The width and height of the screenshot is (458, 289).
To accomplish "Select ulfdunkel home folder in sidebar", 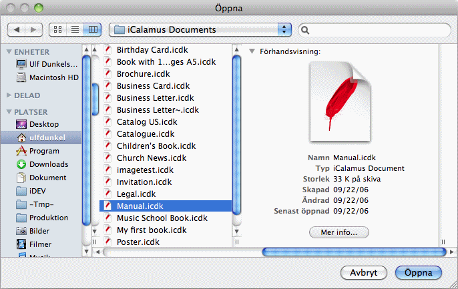I will [x=41, y=137].
